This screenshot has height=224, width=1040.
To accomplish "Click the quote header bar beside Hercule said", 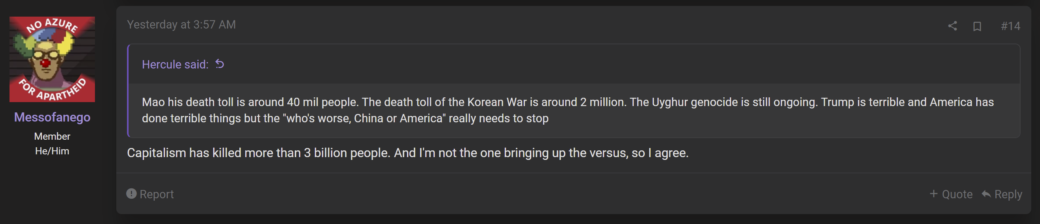I will point(574,64).
